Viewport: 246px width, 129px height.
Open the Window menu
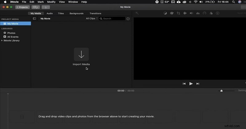point(73,2)
